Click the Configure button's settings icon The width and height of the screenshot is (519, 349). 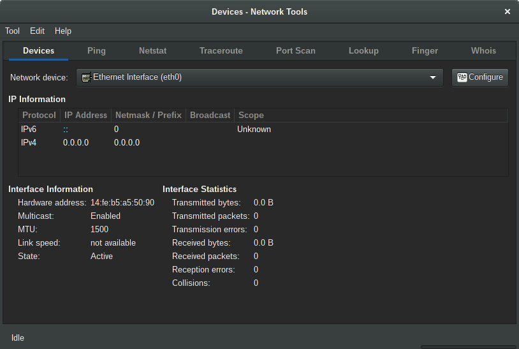point(462,77)
